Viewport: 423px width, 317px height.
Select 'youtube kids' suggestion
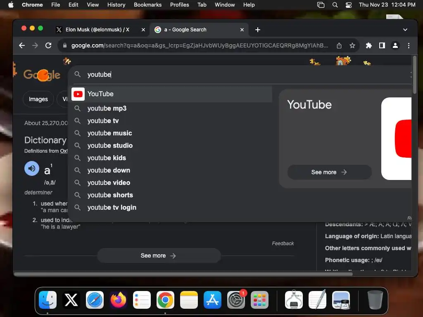171,158
